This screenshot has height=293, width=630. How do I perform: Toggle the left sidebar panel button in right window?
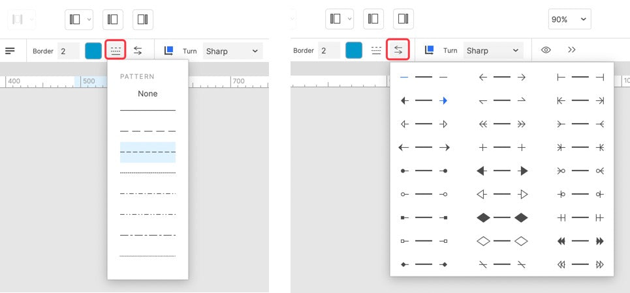373,19
